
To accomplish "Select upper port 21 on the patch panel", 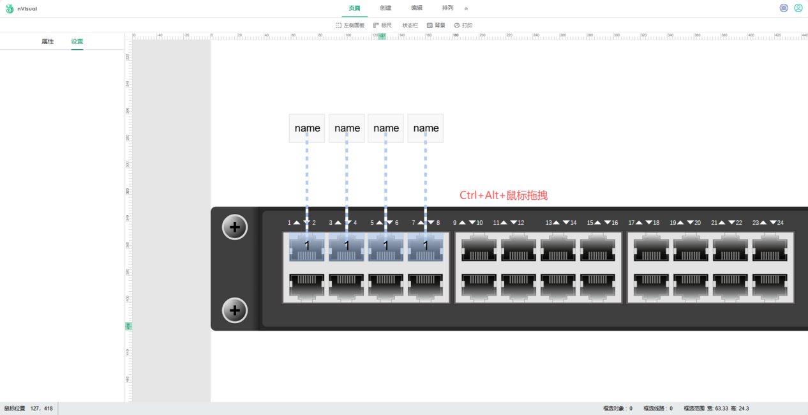I will pos(731,249).
